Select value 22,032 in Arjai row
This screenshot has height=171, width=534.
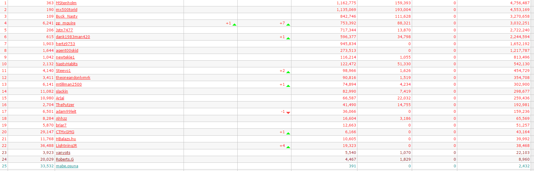pos(404,98)
